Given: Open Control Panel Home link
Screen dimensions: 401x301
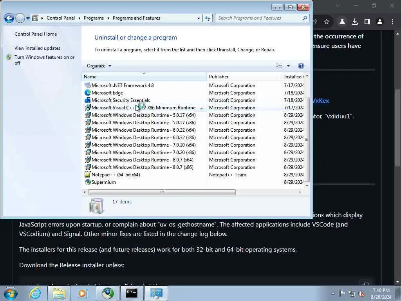Looking at the screenshot, I should coord(36,34).
